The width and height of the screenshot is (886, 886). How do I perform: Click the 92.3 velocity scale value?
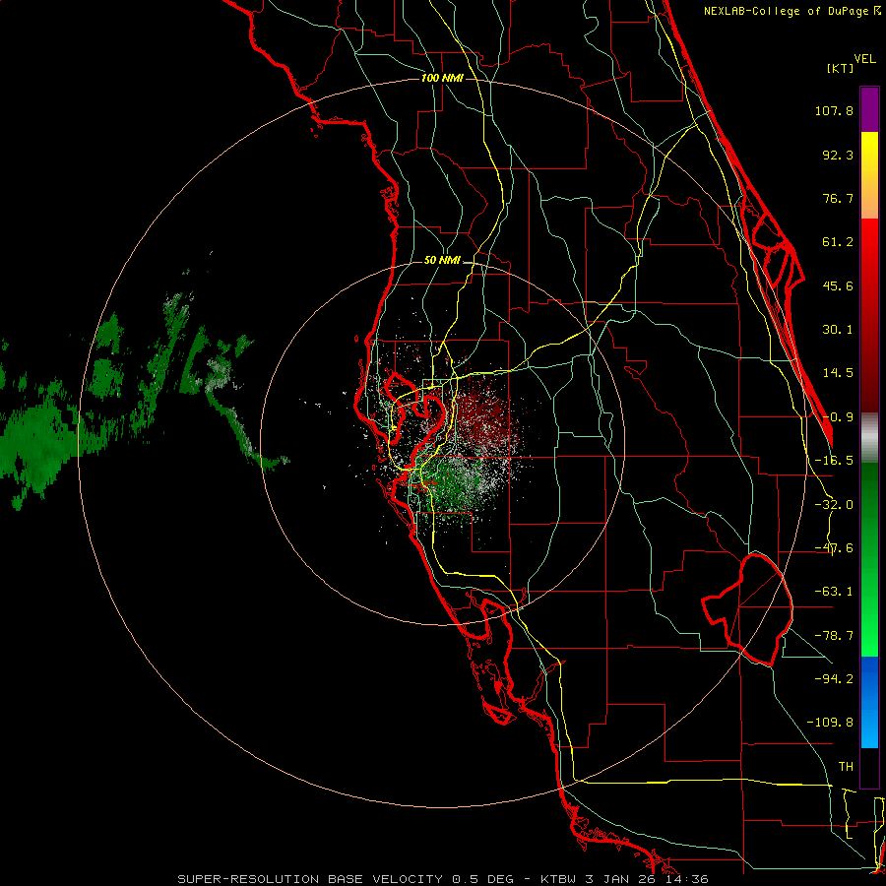click(x=838, y=155)
